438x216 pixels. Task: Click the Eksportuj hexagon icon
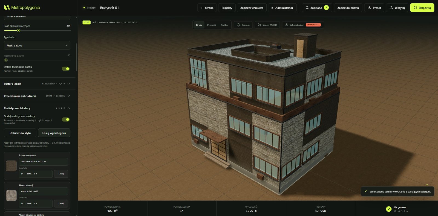tap(415, 8)
